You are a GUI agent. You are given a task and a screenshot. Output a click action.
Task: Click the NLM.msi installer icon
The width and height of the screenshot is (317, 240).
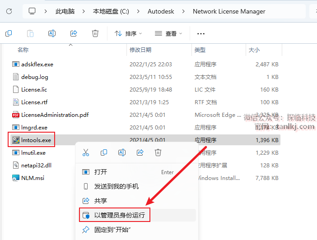click(16, 178)
